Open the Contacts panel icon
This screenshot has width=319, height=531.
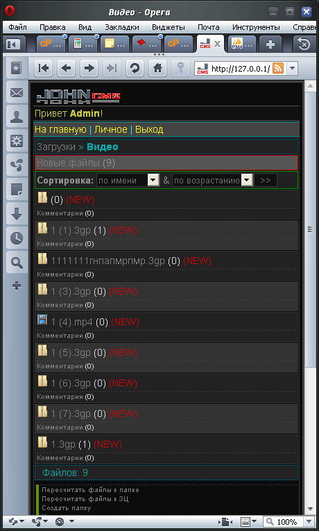click(17, 117)
